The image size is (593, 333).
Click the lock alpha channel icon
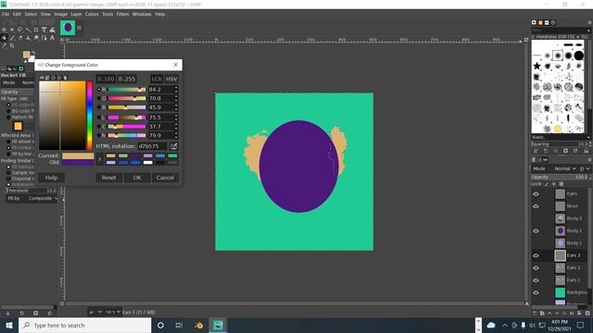pyautogui.click(x=561, y=184)
